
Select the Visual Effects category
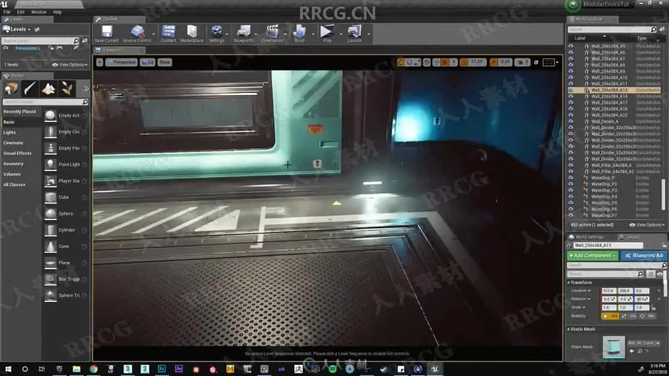(x=17, y=153)
